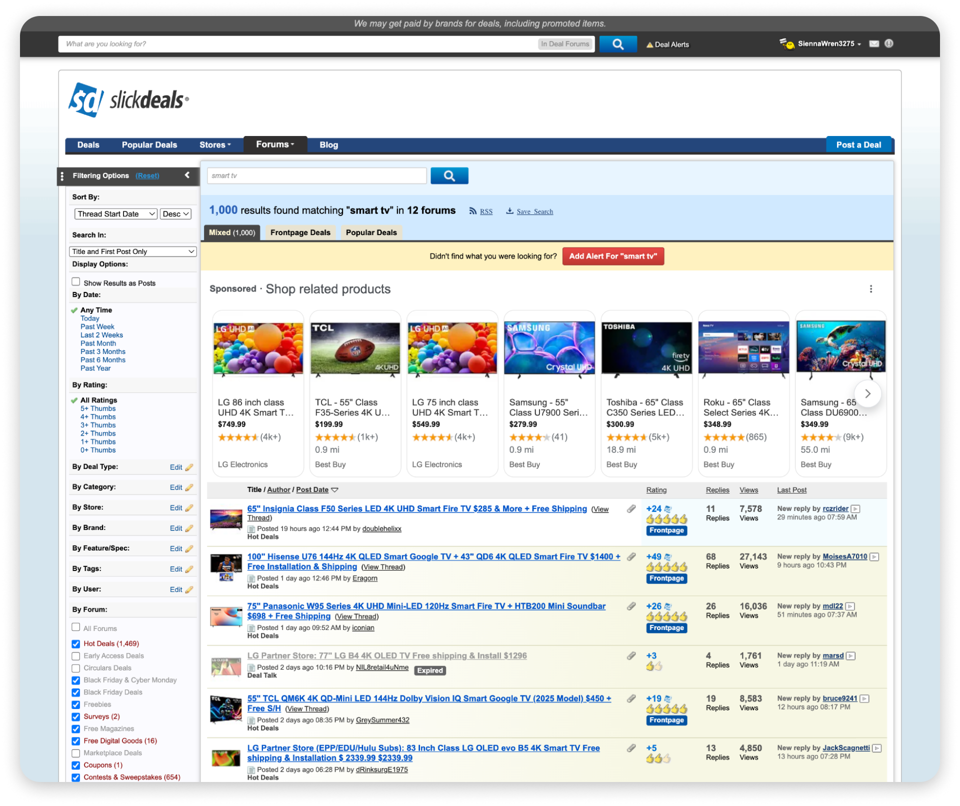Image resolution: width=960 pixels, height=806 pixels.
Task: Click the Reset filtering link
Action: [147, 175]
